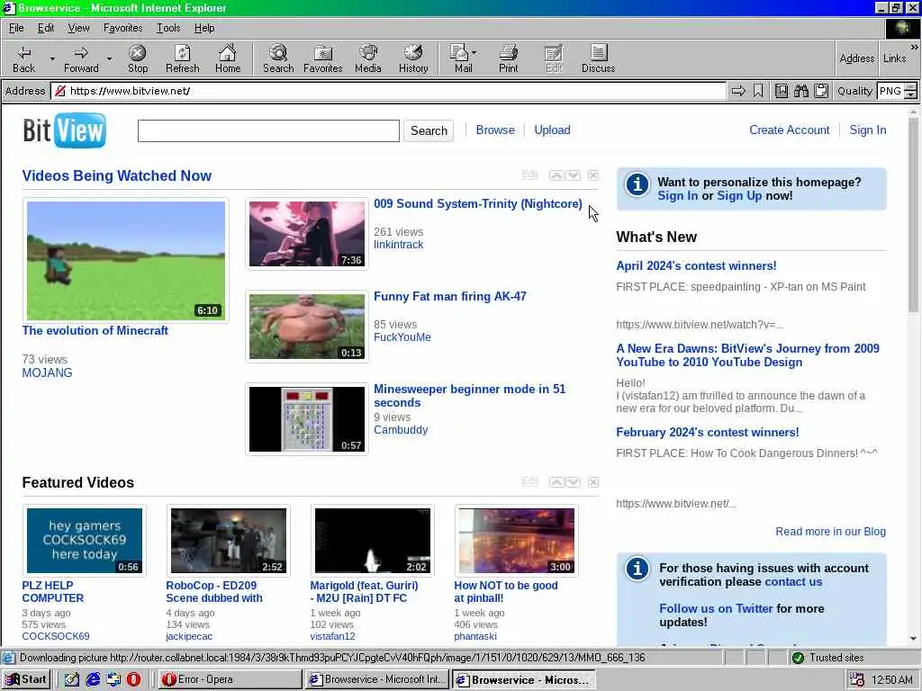
Task: Move Videos Being Watched Now module up
Action: (x=556, y=175)
